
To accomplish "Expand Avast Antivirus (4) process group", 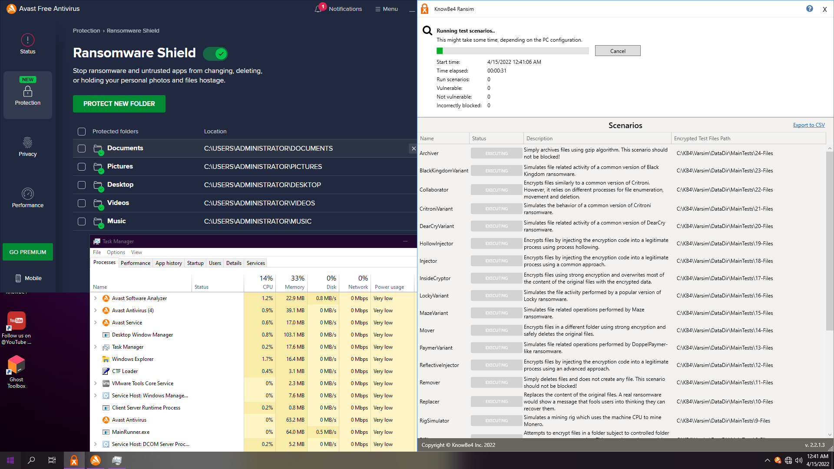I will point(96,310).
